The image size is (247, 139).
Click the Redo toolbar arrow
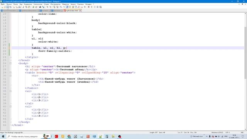(x=36, y=7)
